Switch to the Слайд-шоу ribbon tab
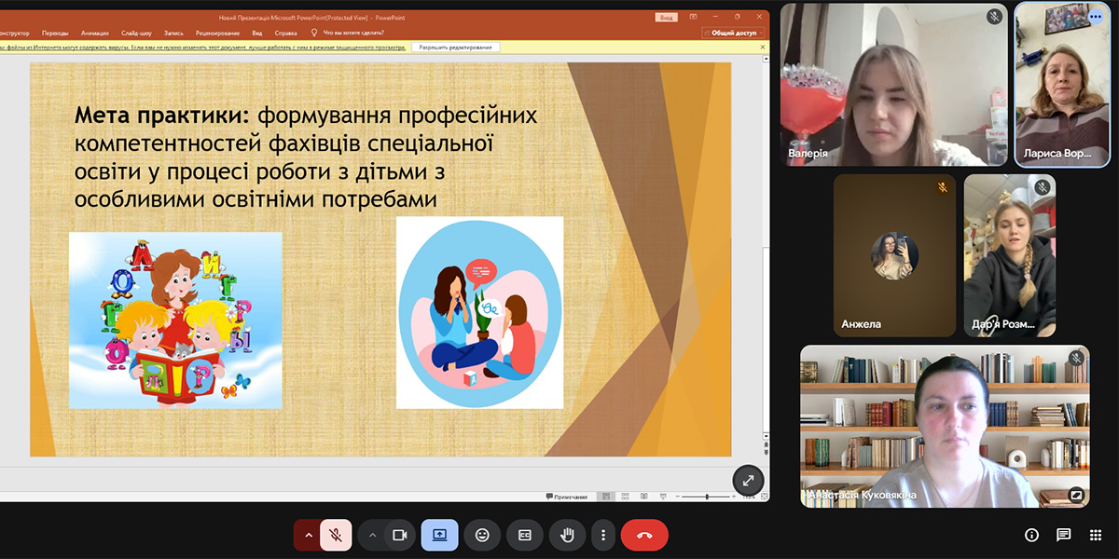 coord(137,32)
